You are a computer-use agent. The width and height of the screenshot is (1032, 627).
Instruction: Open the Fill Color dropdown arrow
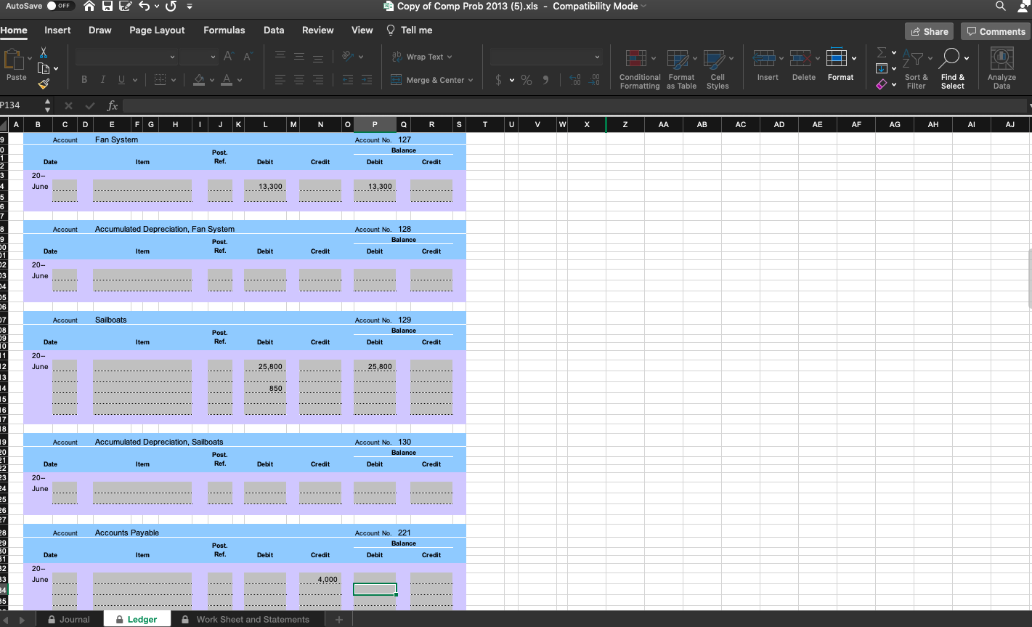pyautogui.click(x=211, y=80)
